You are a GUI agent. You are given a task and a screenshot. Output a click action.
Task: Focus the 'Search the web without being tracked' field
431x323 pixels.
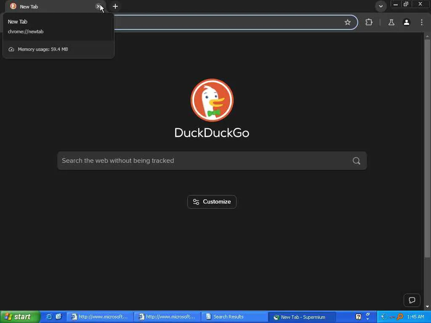(212, 161)
